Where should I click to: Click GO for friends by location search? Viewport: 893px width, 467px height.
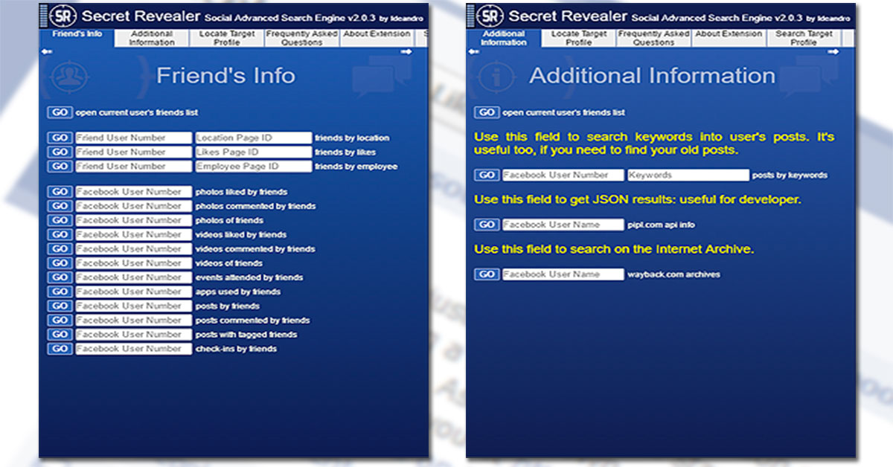click(60, 137)
